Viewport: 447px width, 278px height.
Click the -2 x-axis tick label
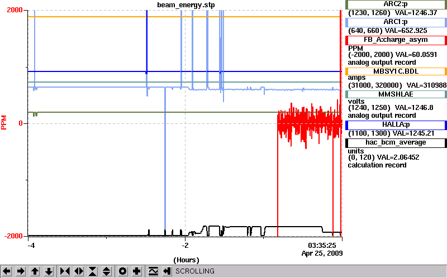185,245
